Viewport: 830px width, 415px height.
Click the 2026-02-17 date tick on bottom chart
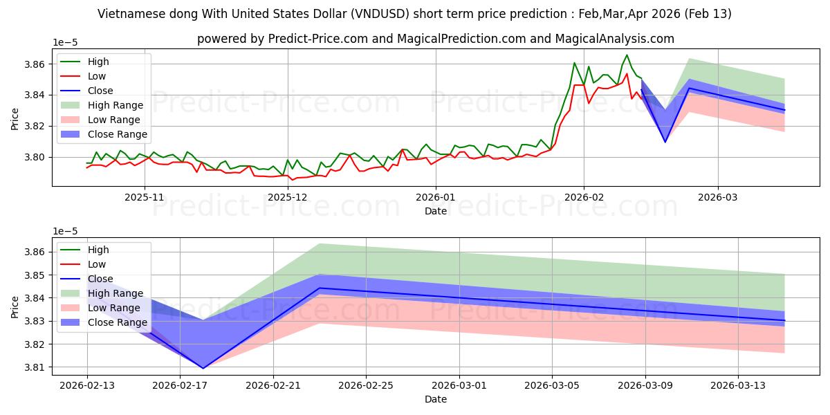click(180, 385)
